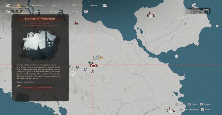Click the LT trigger icon
The image size is (222, 115).
click(8, 11)
